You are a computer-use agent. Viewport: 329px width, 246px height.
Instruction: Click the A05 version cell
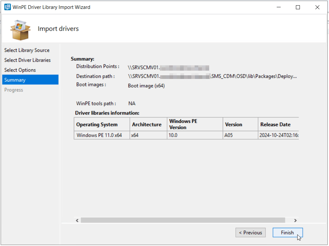click(229, 135)
